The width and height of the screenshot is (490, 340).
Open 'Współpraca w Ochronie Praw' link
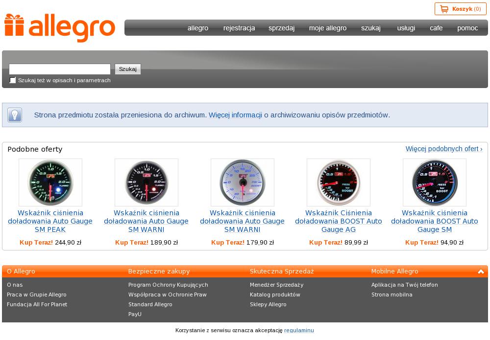(168, 295)
